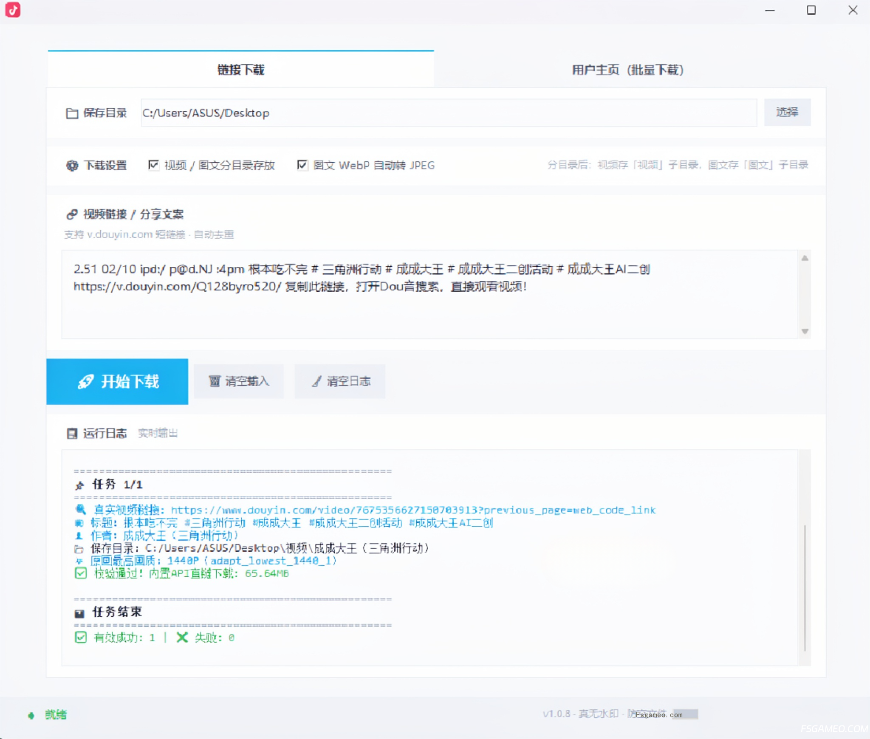Image resolution: width=870 pixels, height=739 pixels.
Task: Click the rocket icon on 开始下载
Action: (x=85, y=381)
